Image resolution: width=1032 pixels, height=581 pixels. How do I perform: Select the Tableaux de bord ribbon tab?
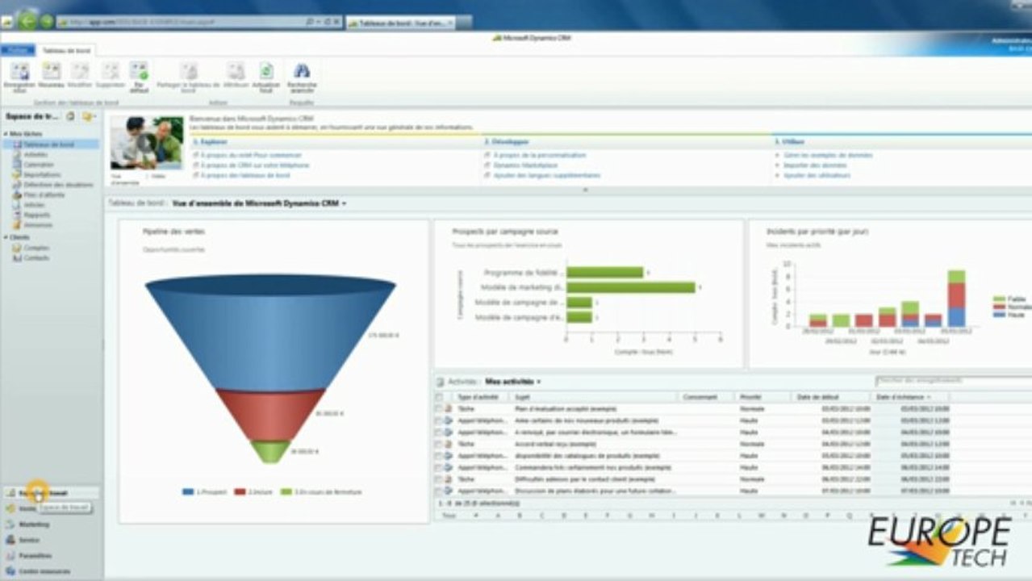click(x=66, y=50)
